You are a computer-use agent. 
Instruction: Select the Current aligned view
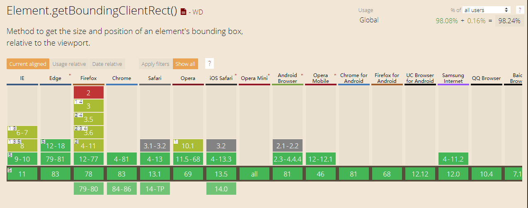[x=28, y=64]
